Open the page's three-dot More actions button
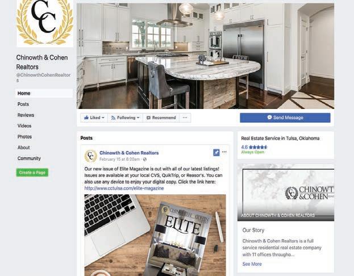 coord(185,118)
